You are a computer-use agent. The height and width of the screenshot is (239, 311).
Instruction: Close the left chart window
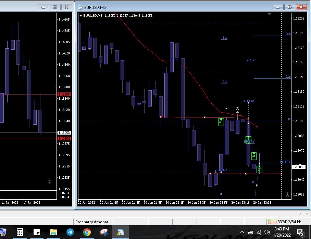tap(67, 7)
